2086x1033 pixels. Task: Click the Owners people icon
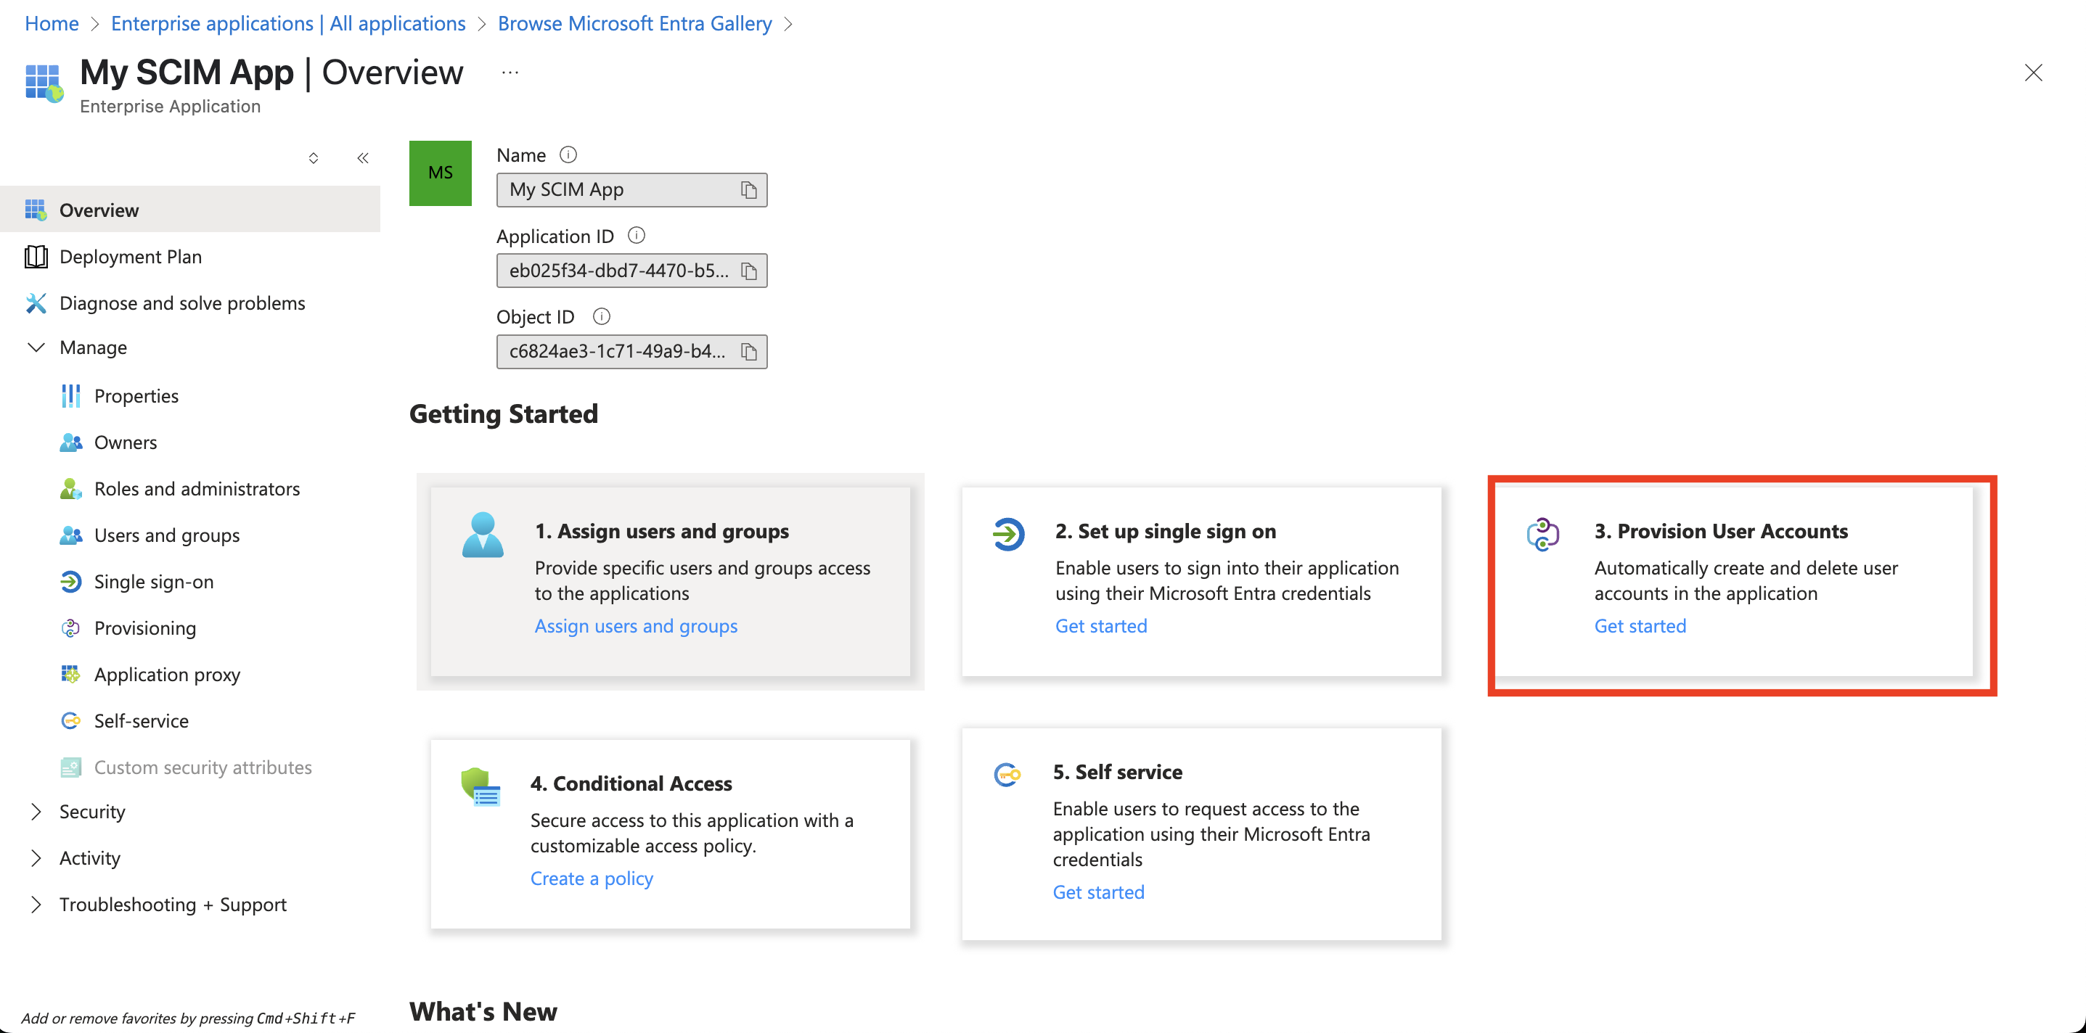click(x=70, y=442)
